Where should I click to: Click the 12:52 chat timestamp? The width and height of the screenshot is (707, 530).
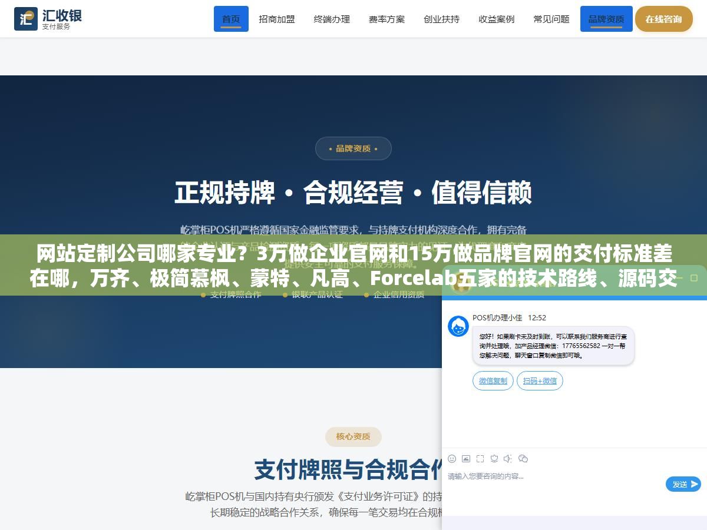point(537,317)
